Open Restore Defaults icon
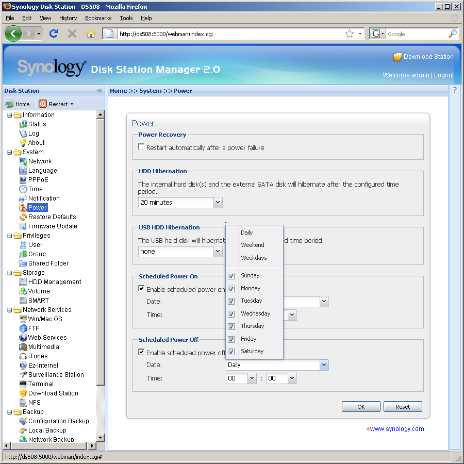This screenshot has width=464, height=464. [23, 217]
